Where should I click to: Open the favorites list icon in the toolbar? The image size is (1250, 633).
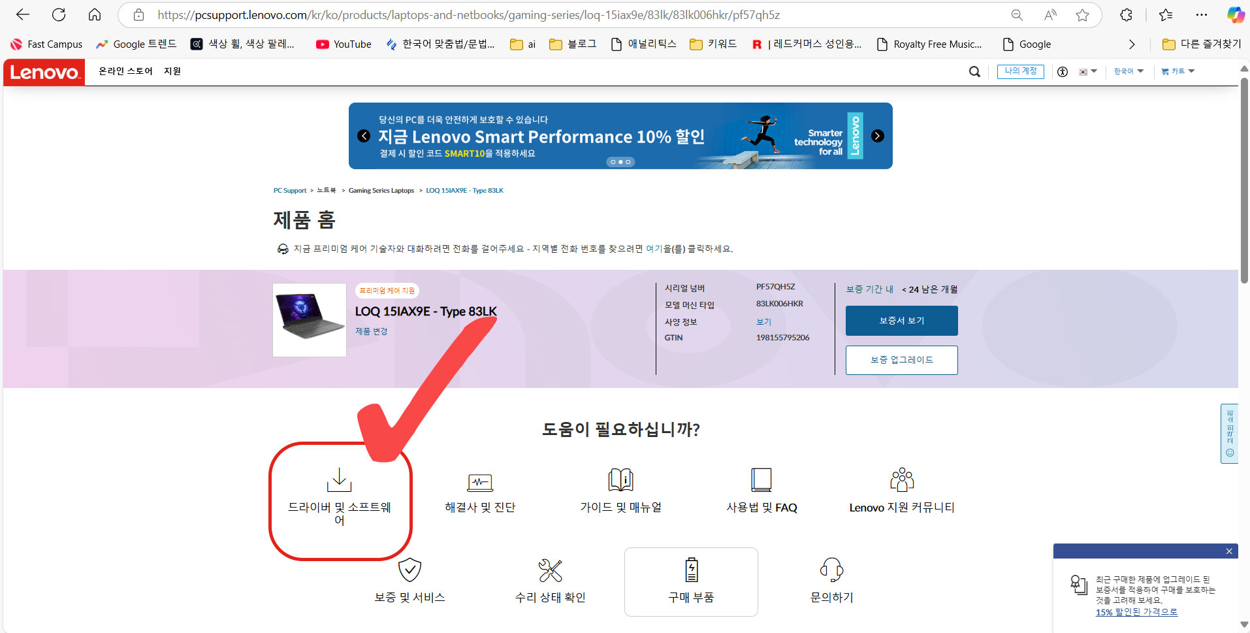click(x=1166, y=15)
